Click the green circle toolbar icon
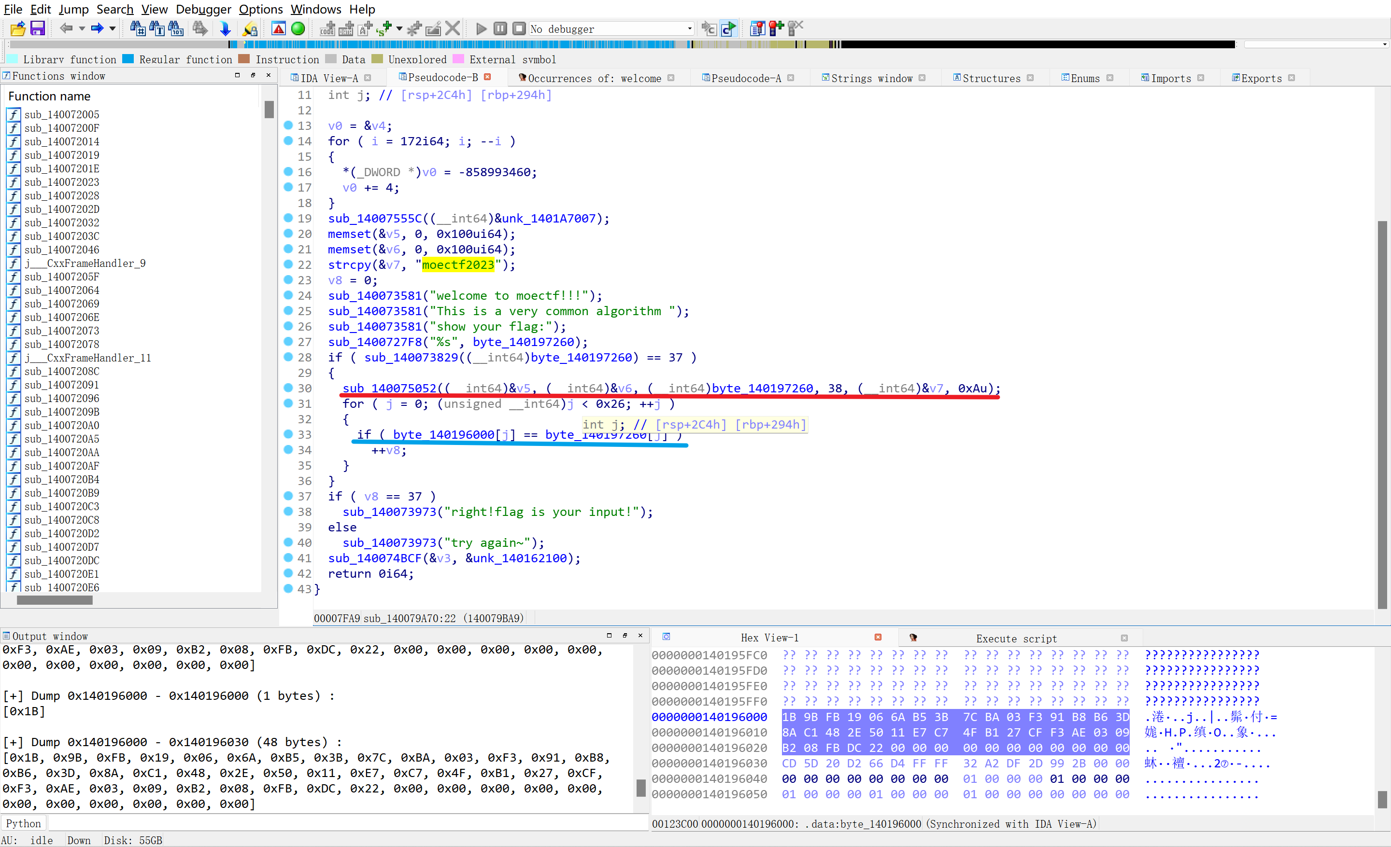The height and width of the screenshot is (847, 1391). point(298,28)
